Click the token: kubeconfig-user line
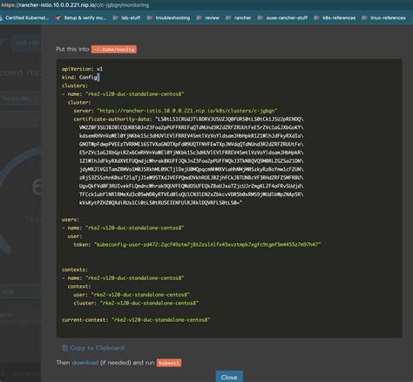 pyautogui.click(x=197, y=244)
